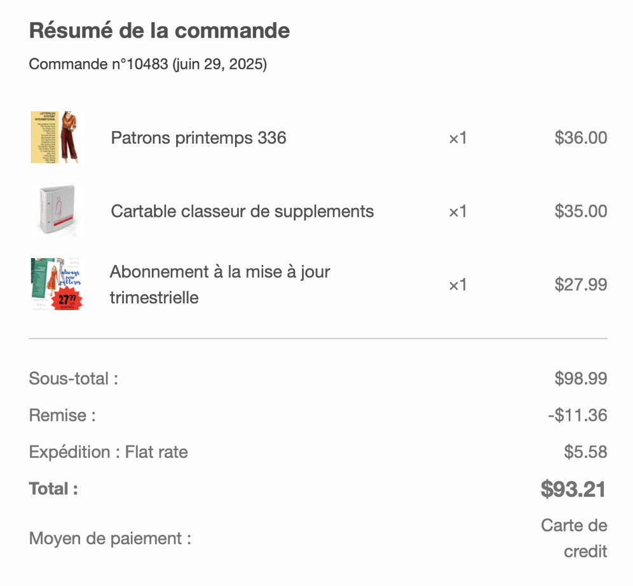This screenshot has height=586, width=633.
Task: Click the ×1 quantity for Patrons printemps 336
Action: (458, 138)
